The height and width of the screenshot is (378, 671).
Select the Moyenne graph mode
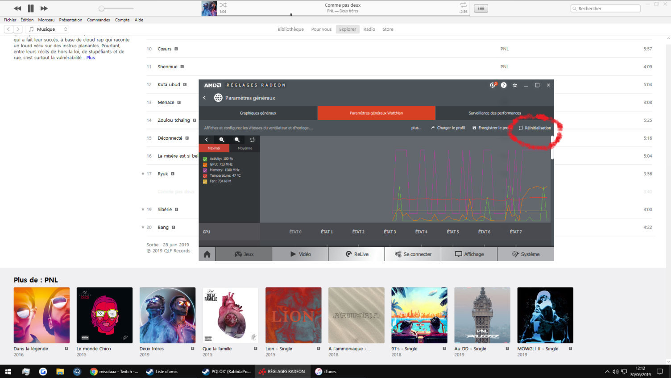pyautogui.click(x=245, y=148)
